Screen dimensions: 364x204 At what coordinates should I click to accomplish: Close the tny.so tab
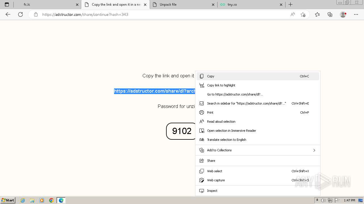tap(281, 5)
